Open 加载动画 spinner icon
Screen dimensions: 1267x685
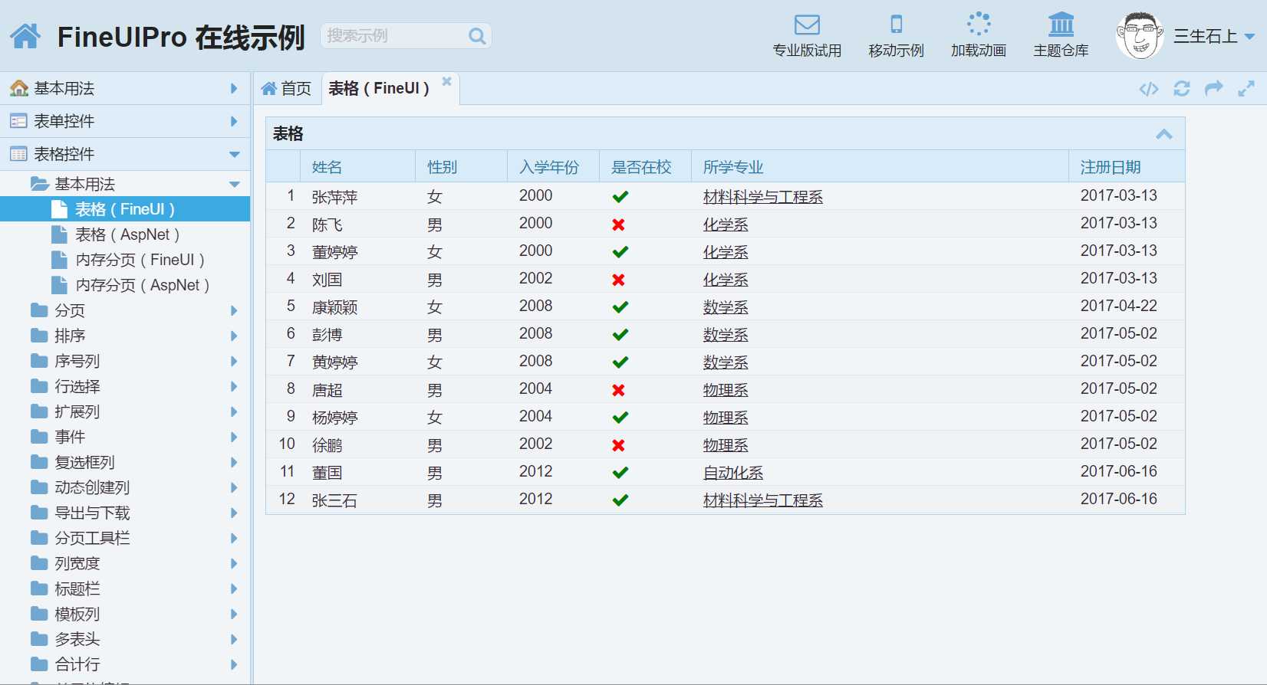(979, 24)
